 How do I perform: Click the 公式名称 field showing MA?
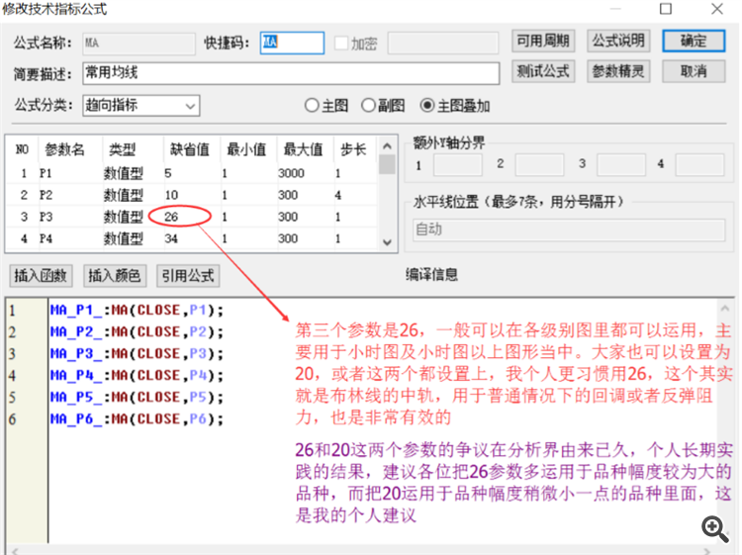coord(139,44)
